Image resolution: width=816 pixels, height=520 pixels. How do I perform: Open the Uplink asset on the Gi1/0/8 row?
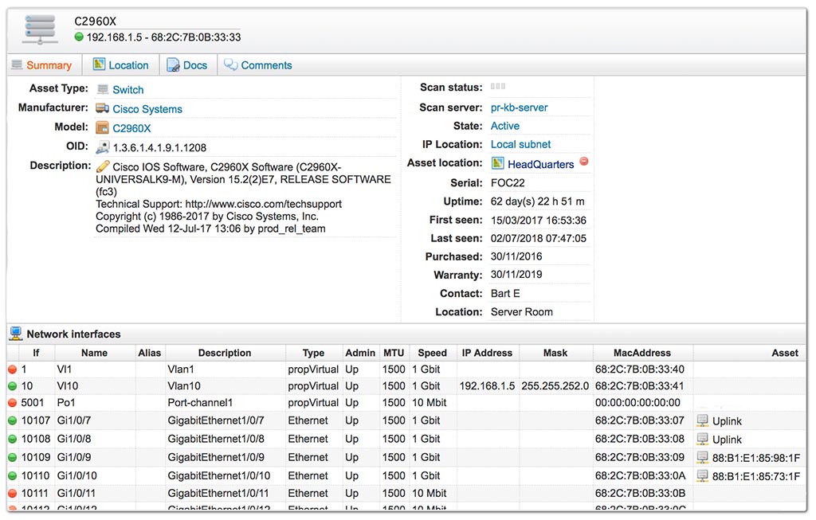727,440
